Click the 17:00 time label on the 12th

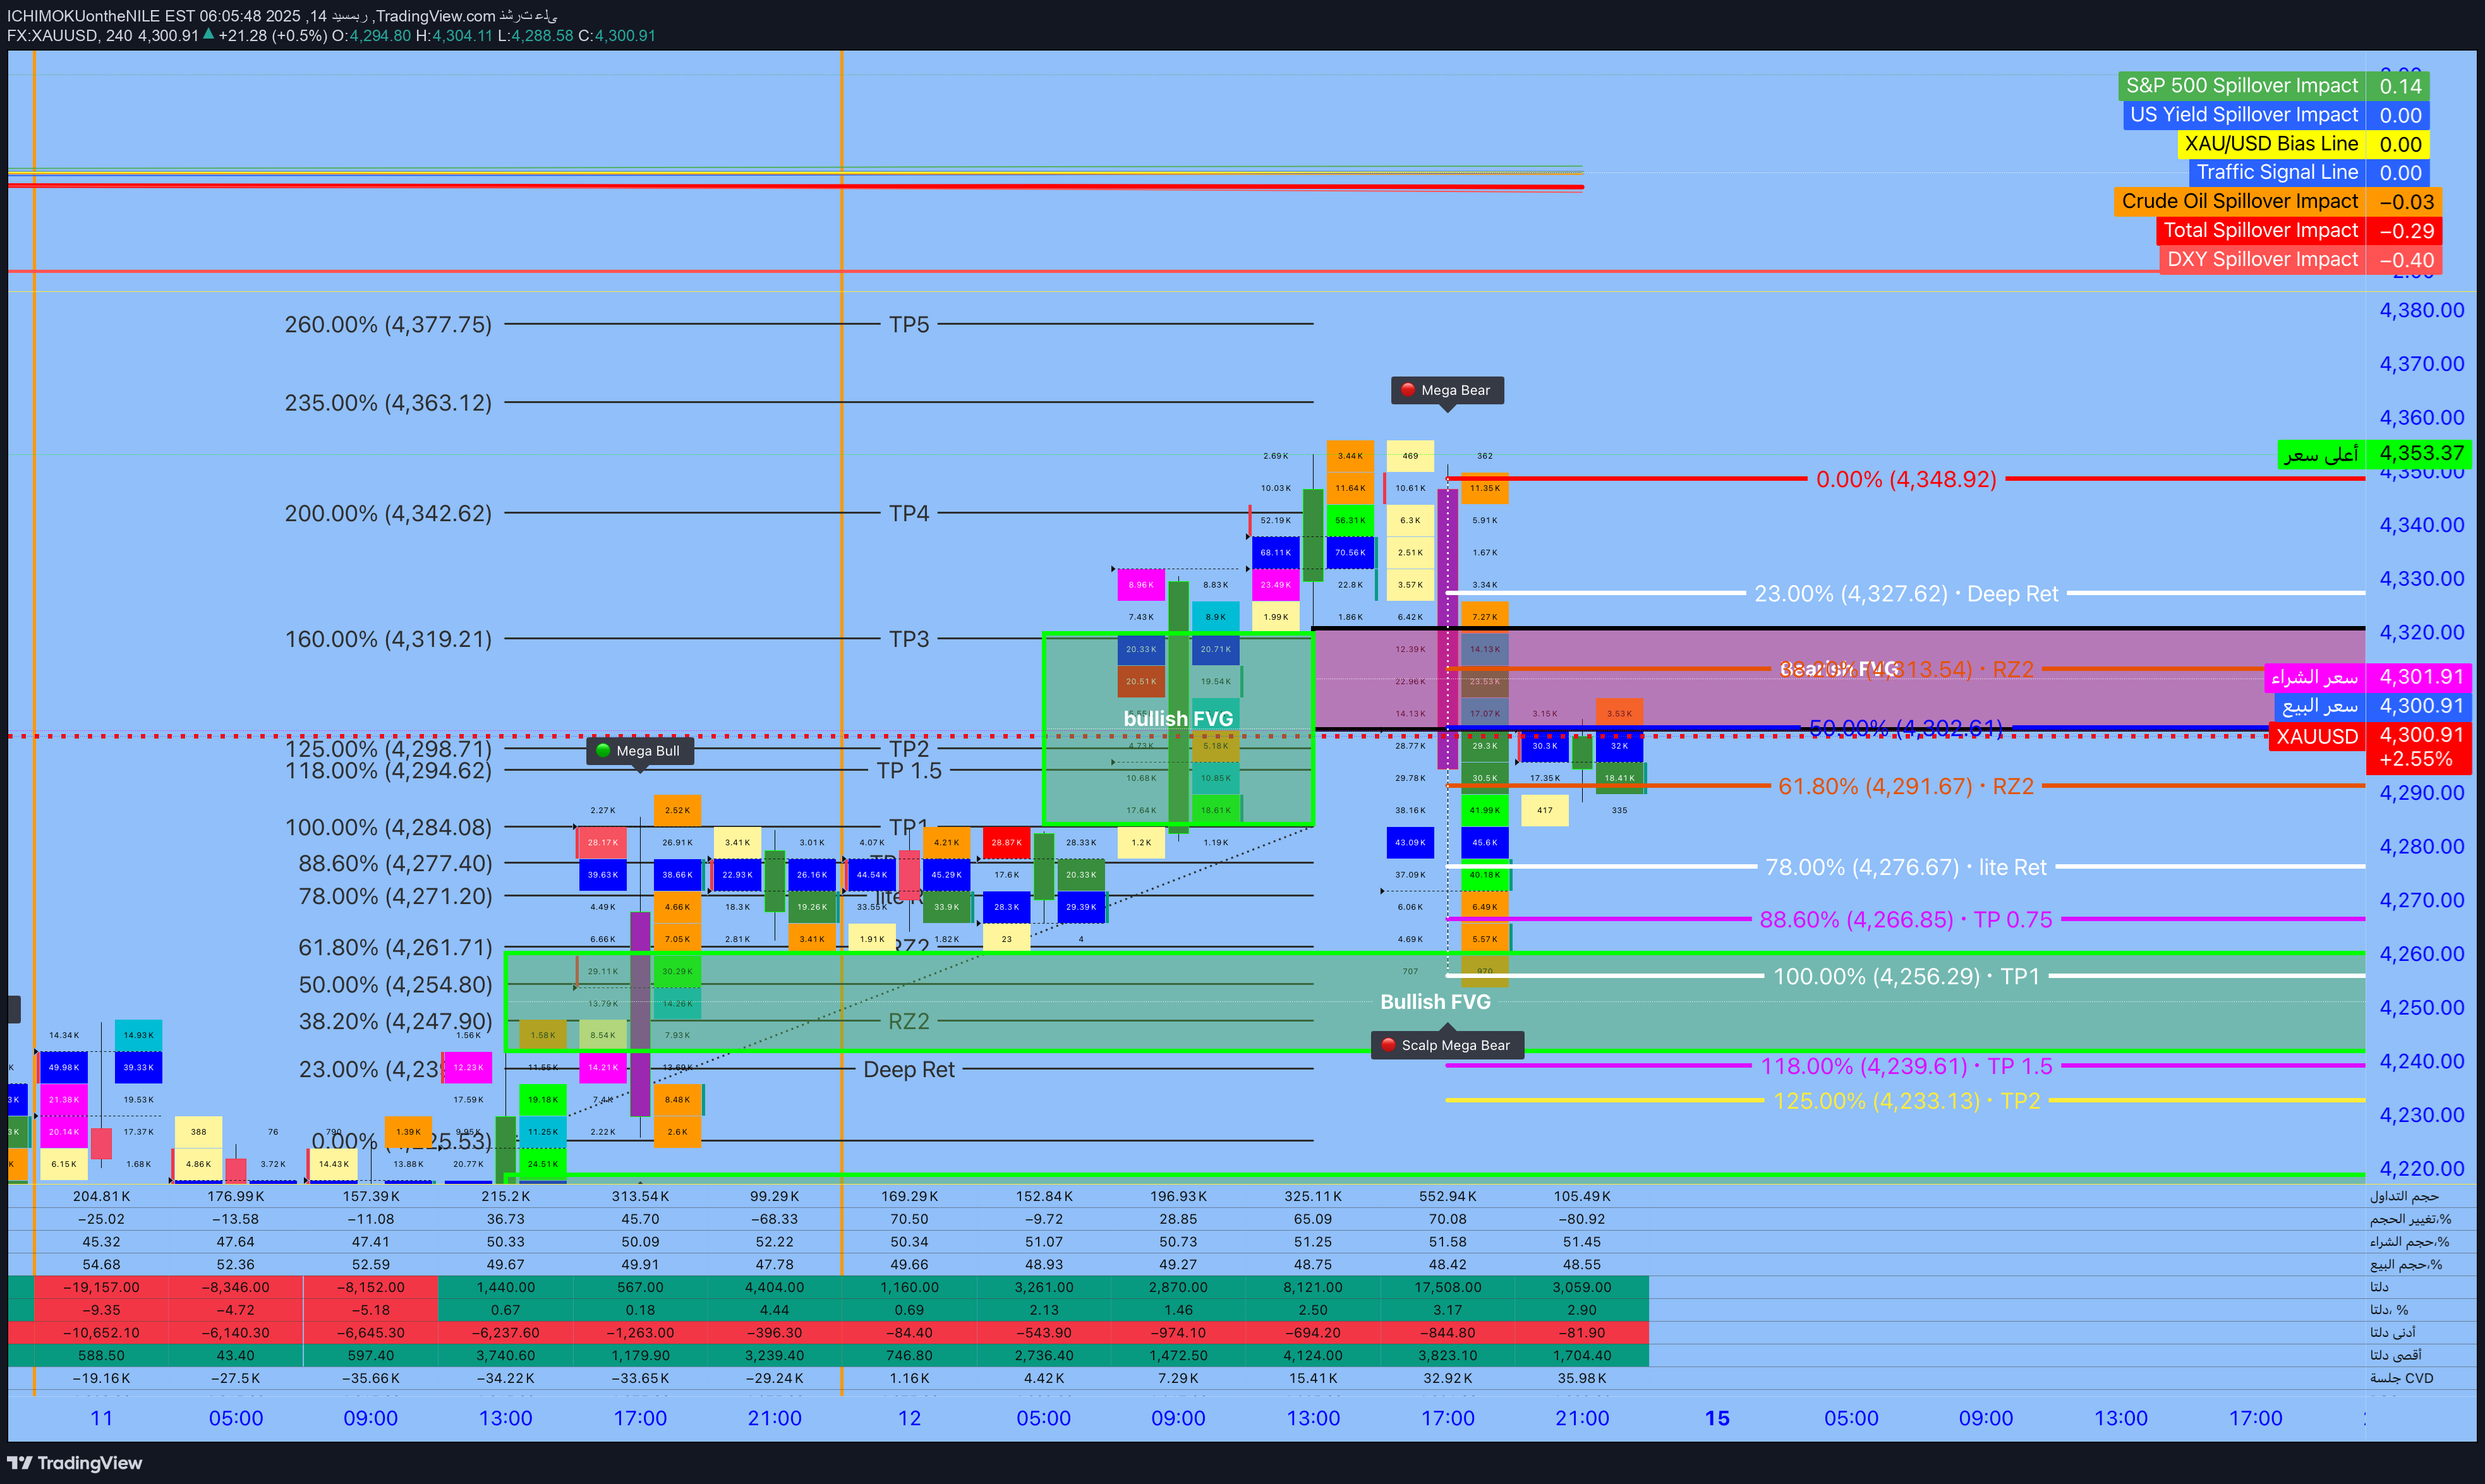click(1447, 1418)
